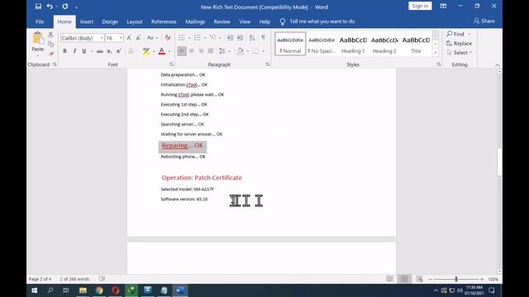Copy the selected text
The height and width of the screenshot is (297, 529).
pos(50,44)
